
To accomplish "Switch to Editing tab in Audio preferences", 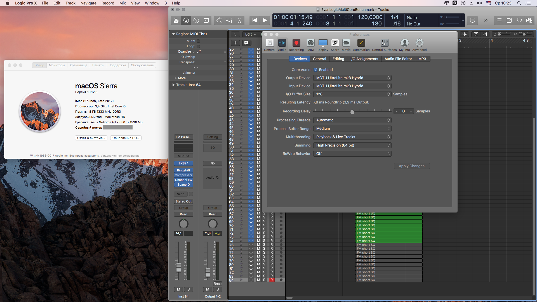I will pos(338,59).
